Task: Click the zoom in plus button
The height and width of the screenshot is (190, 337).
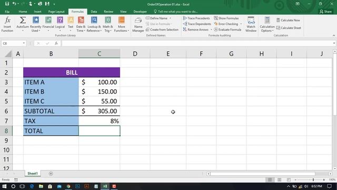Action: pos(324,179)
